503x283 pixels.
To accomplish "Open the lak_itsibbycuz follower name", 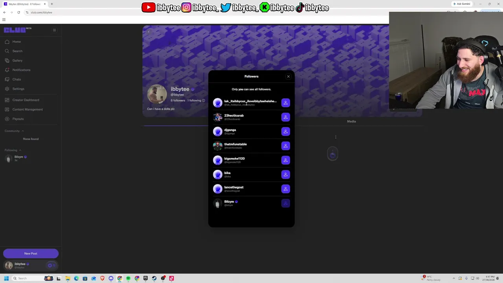I will pyautogui.click(x=250, y=101).
